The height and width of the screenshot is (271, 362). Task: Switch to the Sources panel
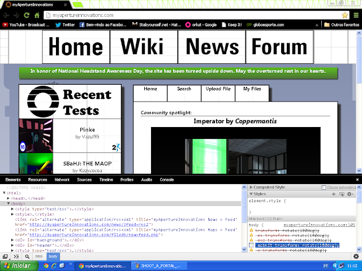[84, 180]
